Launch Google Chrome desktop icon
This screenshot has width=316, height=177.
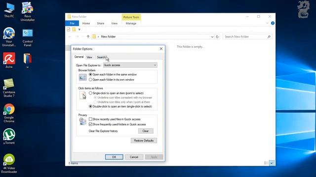(x=9, y=113)
